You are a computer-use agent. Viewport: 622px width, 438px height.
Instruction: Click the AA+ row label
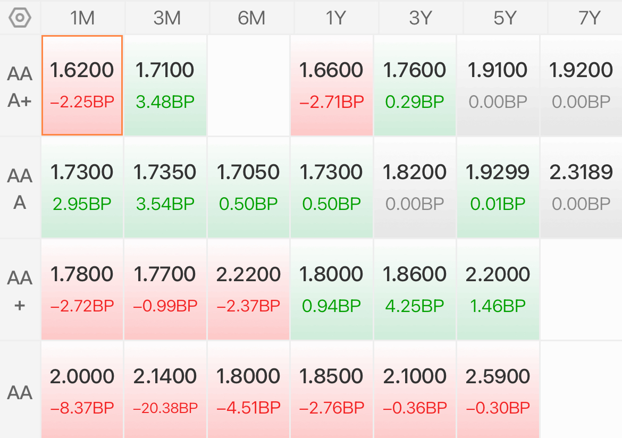(x=20, y=291)
